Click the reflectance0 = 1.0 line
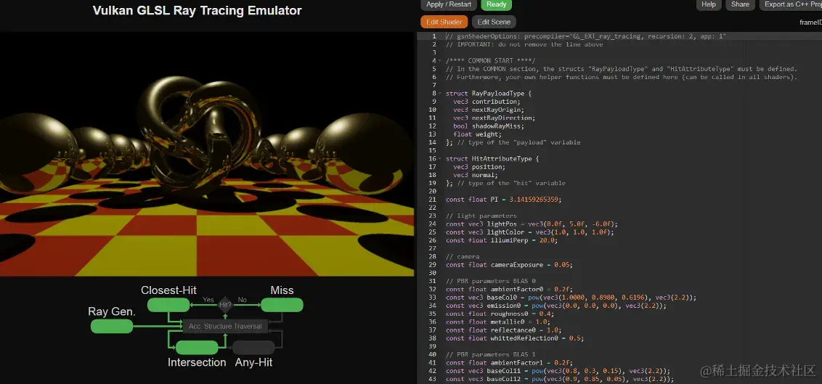 point(504,330)
